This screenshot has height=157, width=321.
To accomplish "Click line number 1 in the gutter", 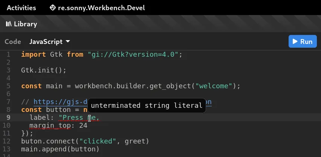I will click(8, 54).
